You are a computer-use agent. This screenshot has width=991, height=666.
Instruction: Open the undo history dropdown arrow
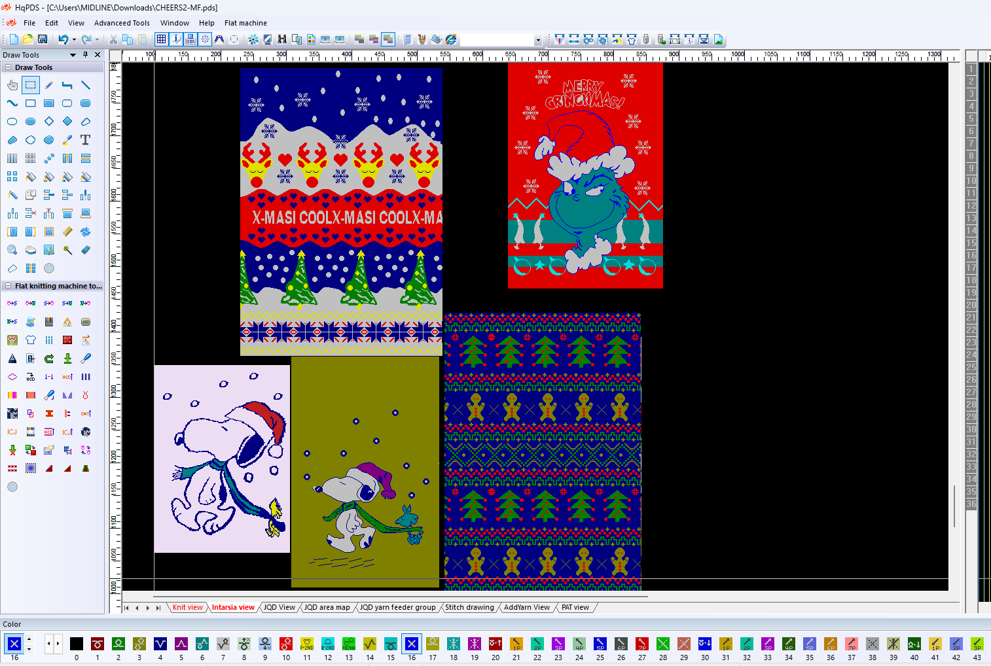click(x=74, y=40)
